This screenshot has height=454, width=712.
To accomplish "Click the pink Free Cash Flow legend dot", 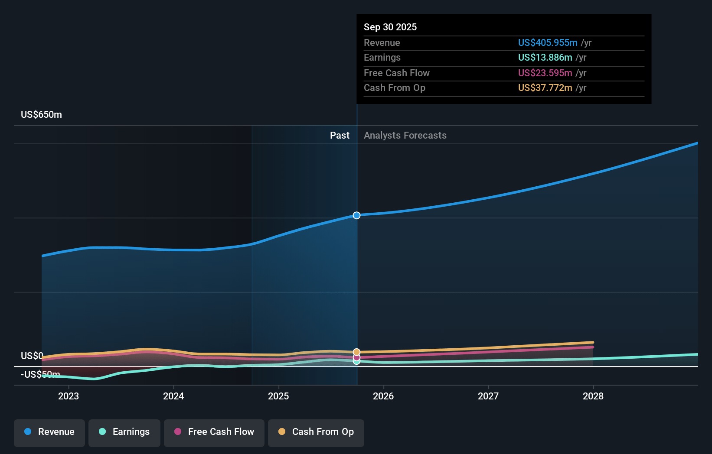I will (178, 432).
